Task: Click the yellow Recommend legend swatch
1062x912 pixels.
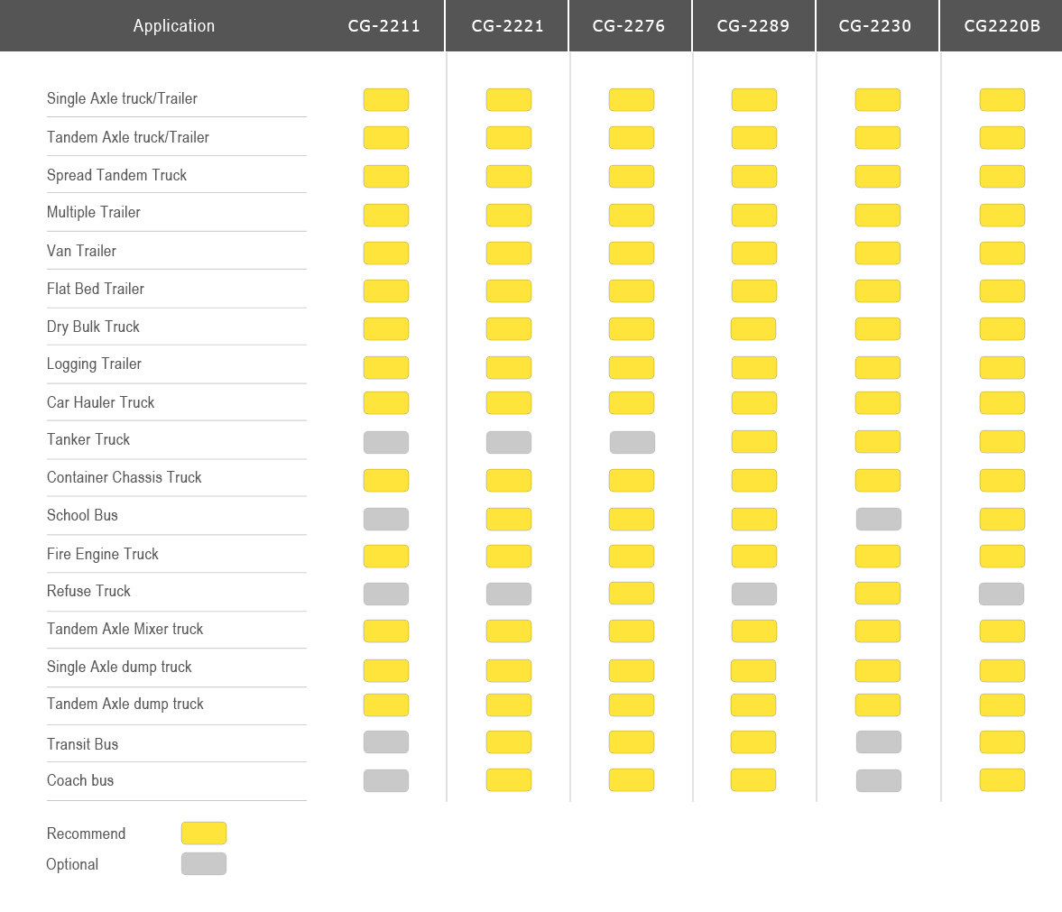Action: click(204, 834)
